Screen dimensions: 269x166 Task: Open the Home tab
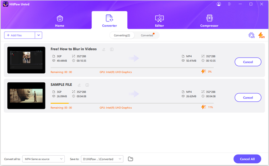click(60, 21)
